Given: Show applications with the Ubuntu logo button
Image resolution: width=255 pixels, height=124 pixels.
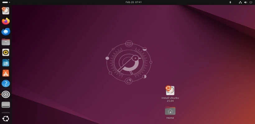Looking at the screenshot, I should coord(6,119).
